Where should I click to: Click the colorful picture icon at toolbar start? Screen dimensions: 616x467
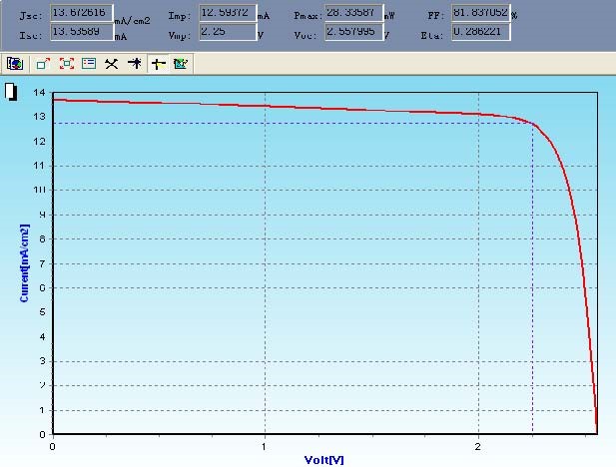pos(15,63)
